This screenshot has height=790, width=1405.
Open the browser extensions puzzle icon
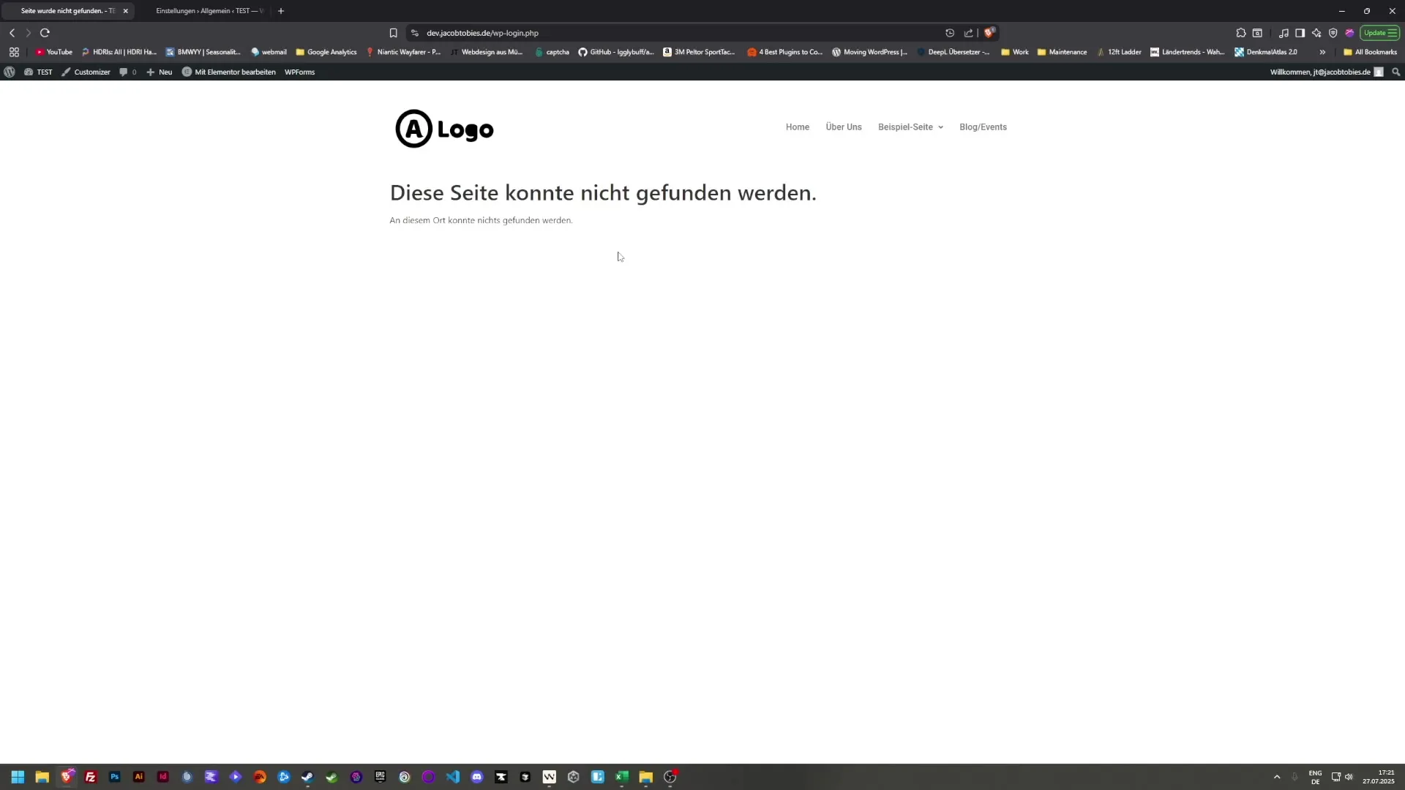[1241, 32]
